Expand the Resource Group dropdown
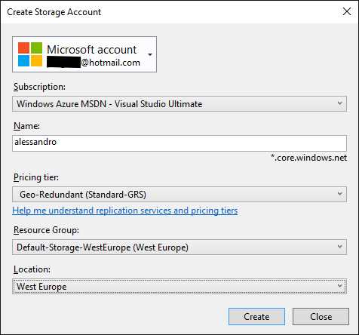The width and height of the screenshot is (359, 335). pyautogui.click(x=179, y=247)
